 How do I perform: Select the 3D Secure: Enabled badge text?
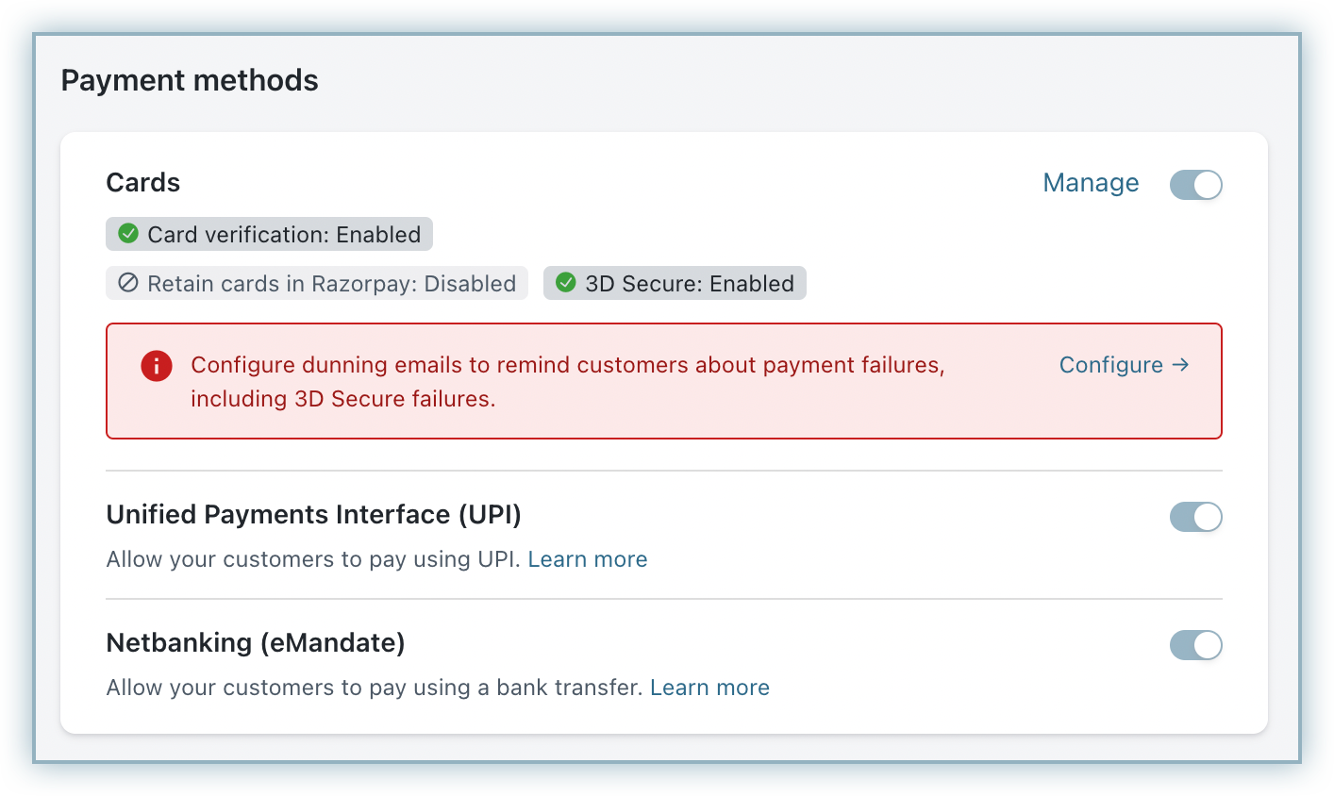click(x=689, y=284)
